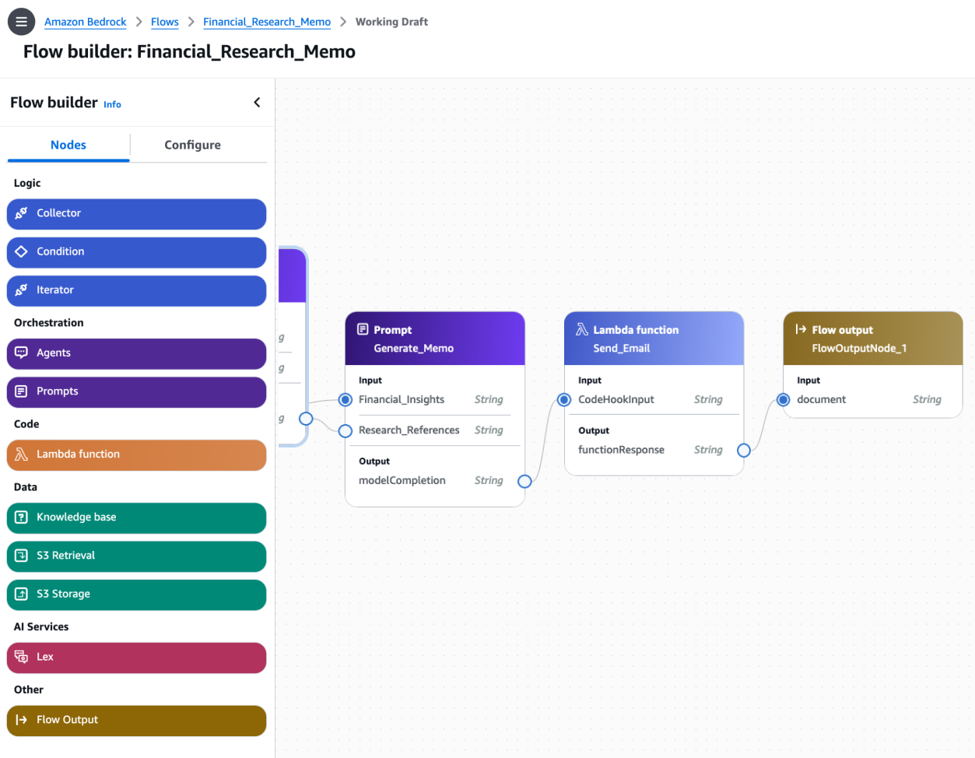This screenshot has width=975, height=758.
Task: Click the functionResponse output connector
Action: (x=744, y=450)
